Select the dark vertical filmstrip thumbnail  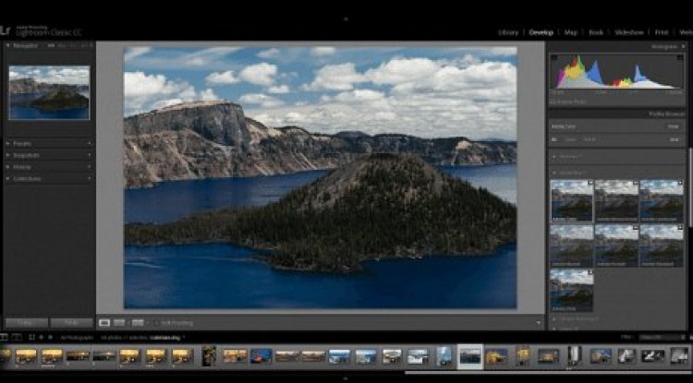click(208, 355)
